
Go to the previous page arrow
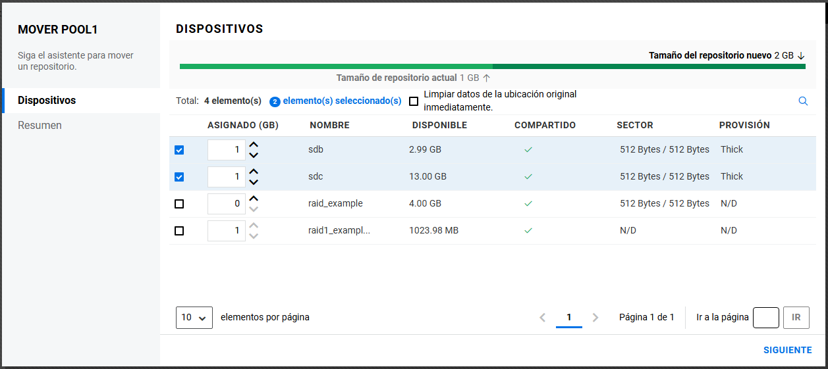click(543, 318)
